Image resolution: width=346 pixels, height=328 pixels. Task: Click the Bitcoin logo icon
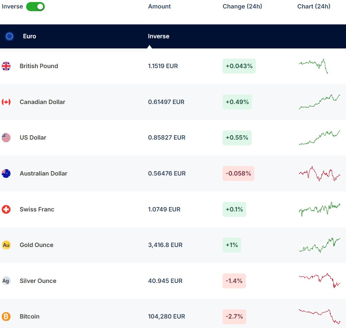point(6,316)
